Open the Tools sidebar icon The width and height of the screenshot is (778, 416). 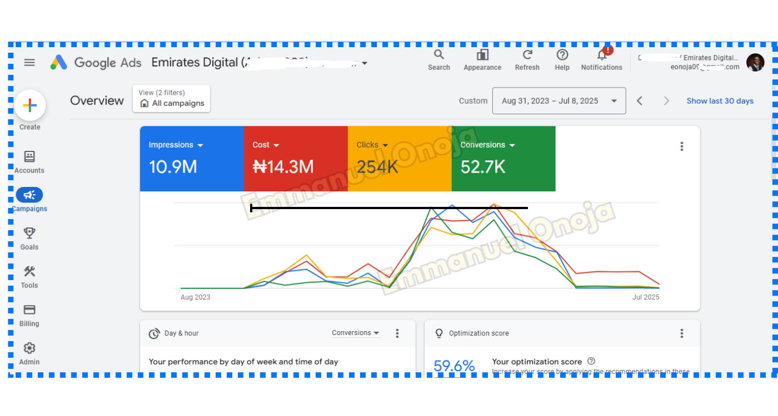pyautogui.click(x=29, y=272)
